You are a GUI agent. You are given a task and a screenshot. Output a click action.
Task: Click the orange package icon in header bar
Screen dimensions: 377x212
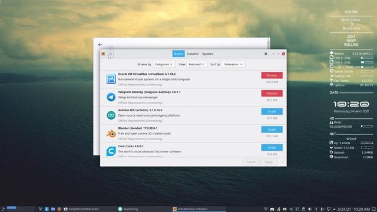click(x=103, y=54)
